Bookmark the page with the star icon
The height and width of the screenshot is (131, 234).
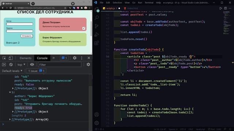(x=65, y=8)
